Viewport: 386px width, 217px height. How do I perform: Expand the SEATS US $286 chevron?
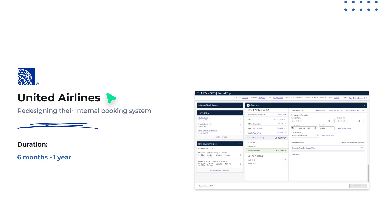tap(285, 133)
